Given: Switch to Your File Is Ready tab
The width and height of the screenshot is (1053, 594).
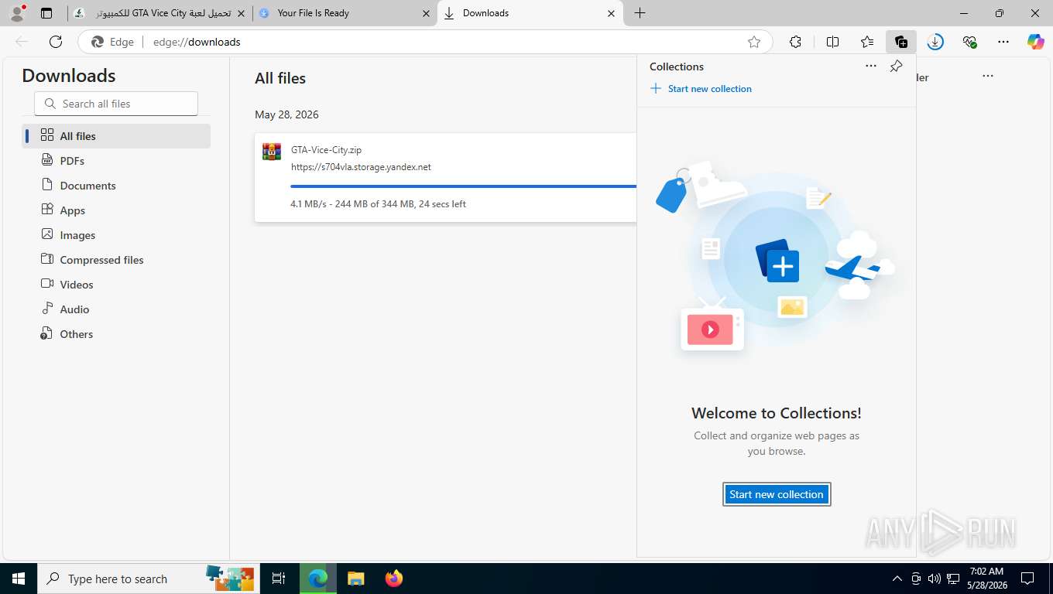Looking at the screenshot, I should pos(345,13).
